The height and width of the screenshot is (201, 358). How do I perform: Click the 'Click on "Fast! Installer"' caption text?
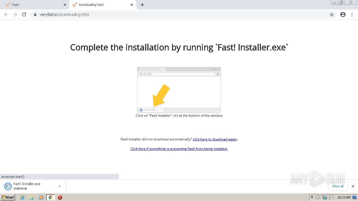(179, 116)
